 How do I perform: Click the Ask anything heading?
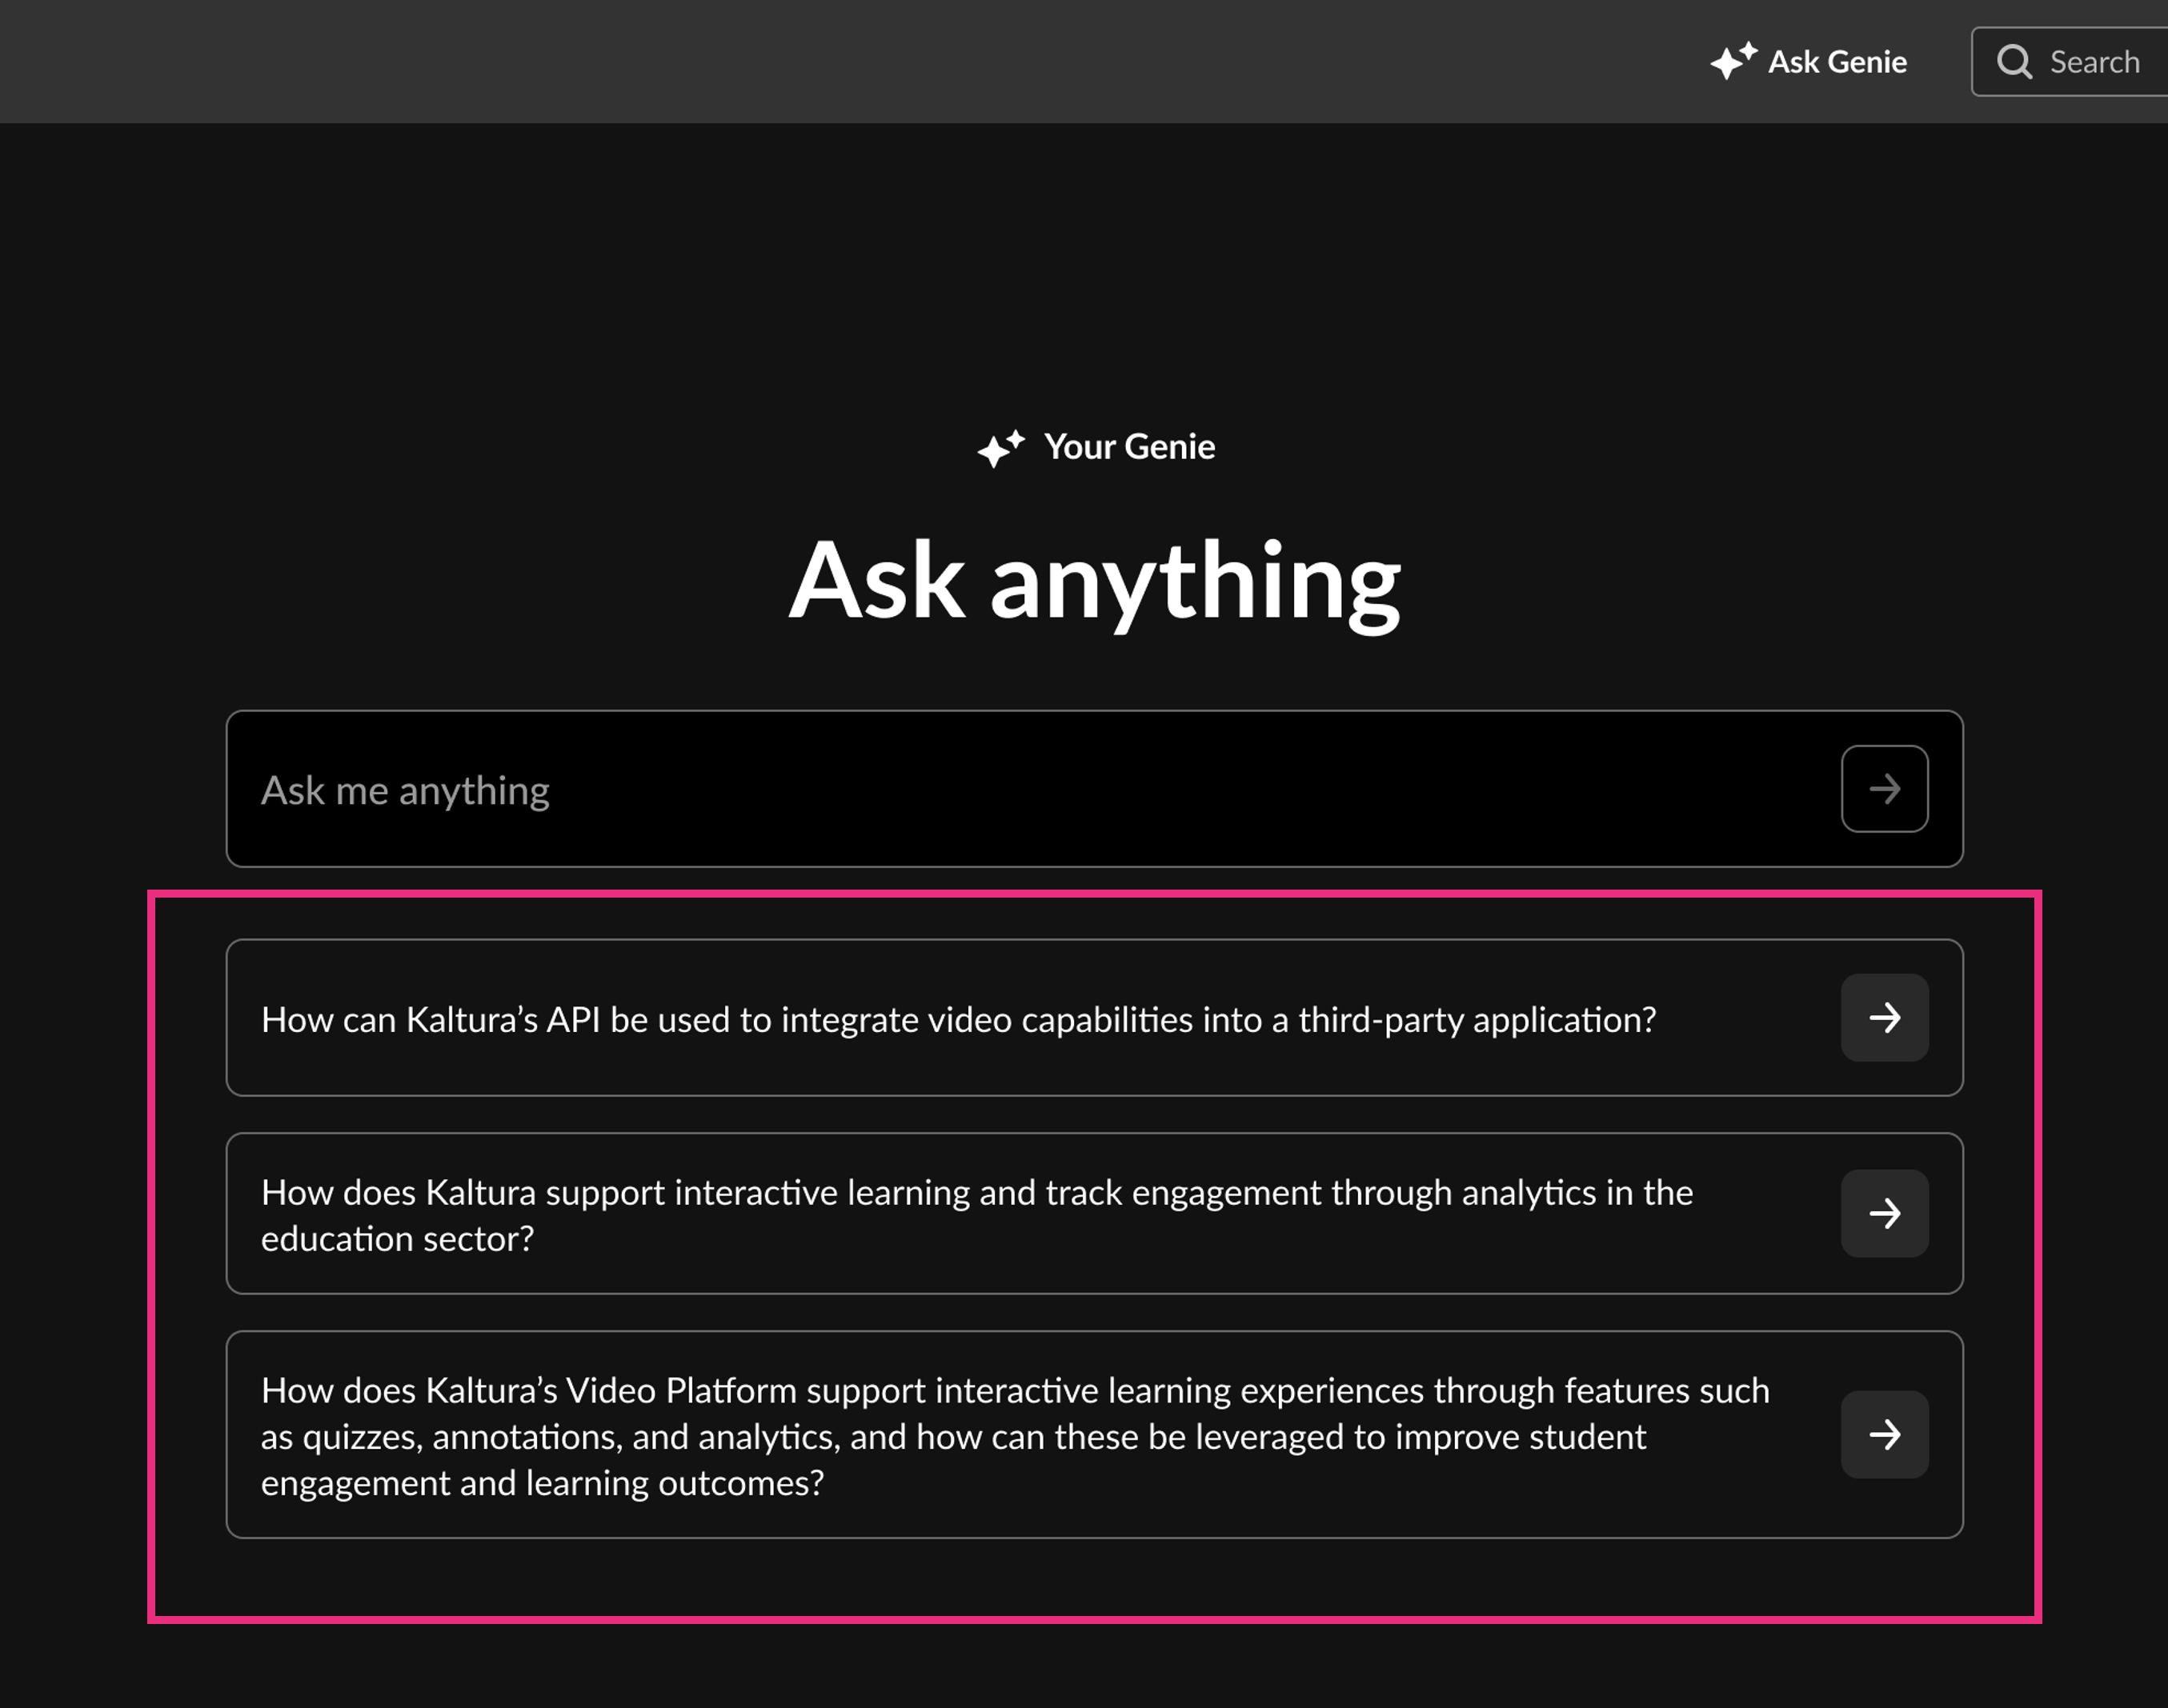click(x=1093, y=581)
